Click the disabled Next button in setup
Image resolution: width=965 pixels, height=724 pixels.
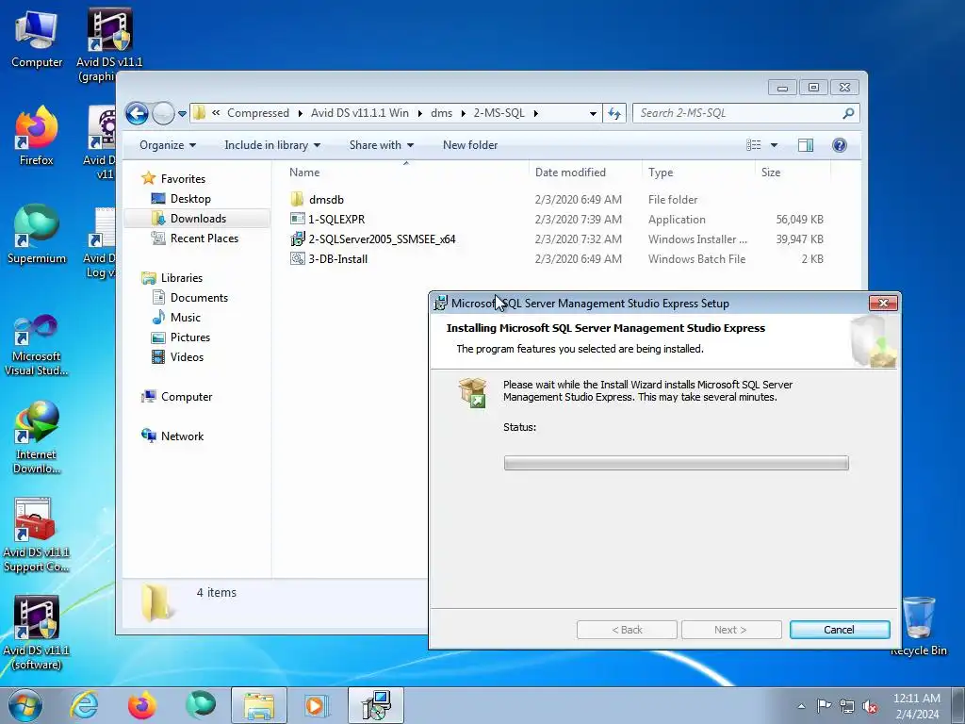[x=731, y=630]
